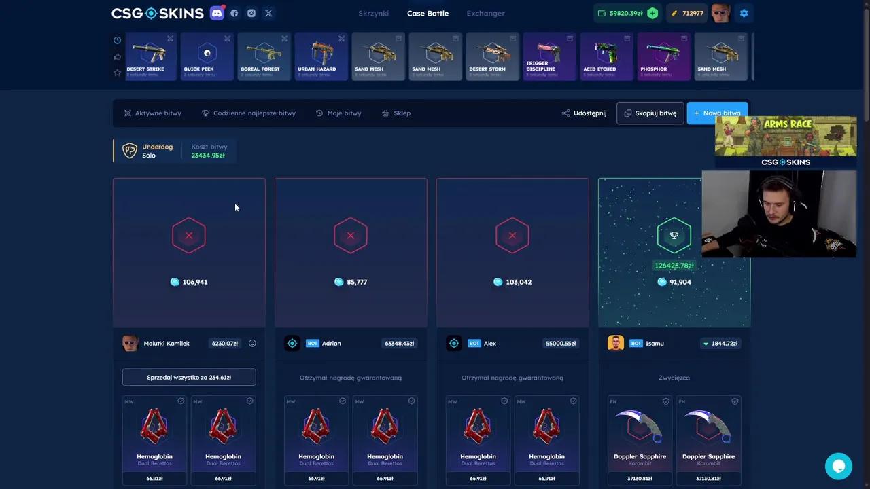Open the live chat bubble icon
Viewport: 870px width, 489px height.
[838, 467]
